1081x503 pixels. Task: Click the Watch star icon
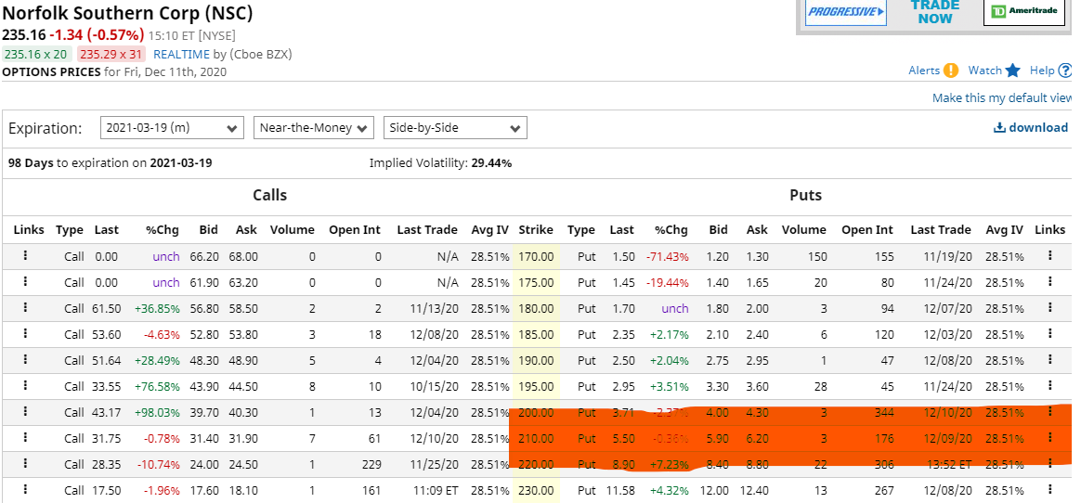[1012, 71]
